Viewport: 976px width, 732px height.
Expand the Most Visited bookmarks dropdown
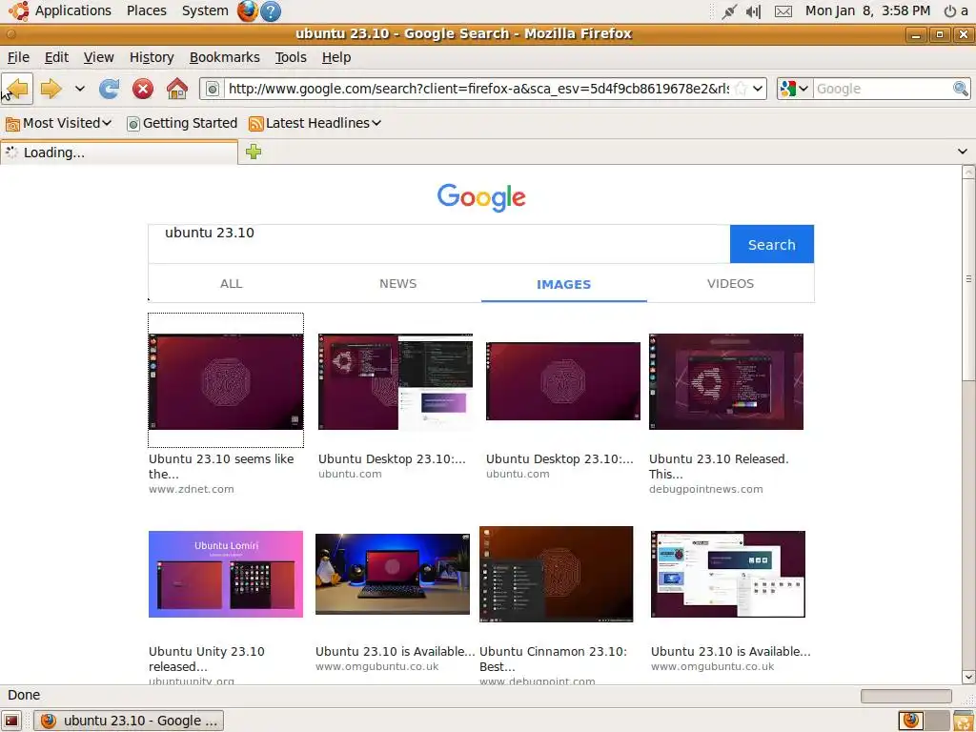(107, 123)
